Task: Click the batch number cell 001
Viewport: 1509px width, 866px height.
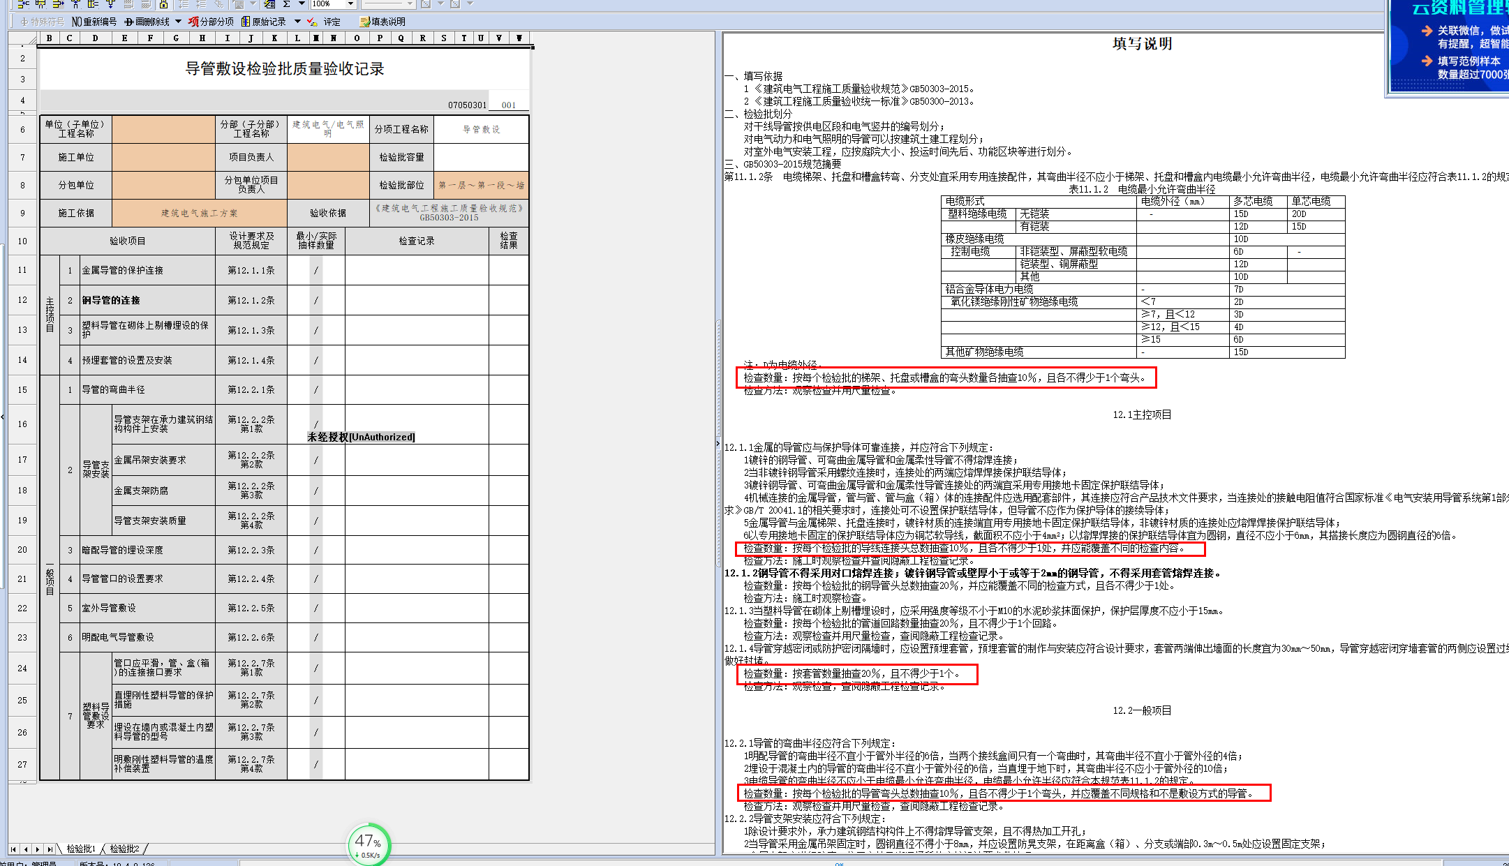Action: click(x=509, y=105)
